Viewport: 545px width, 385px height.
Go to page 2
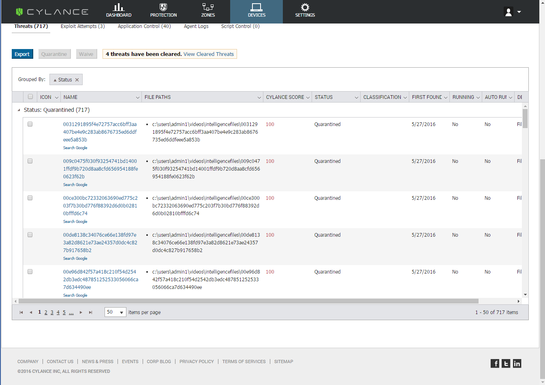[x=46, y=312]
